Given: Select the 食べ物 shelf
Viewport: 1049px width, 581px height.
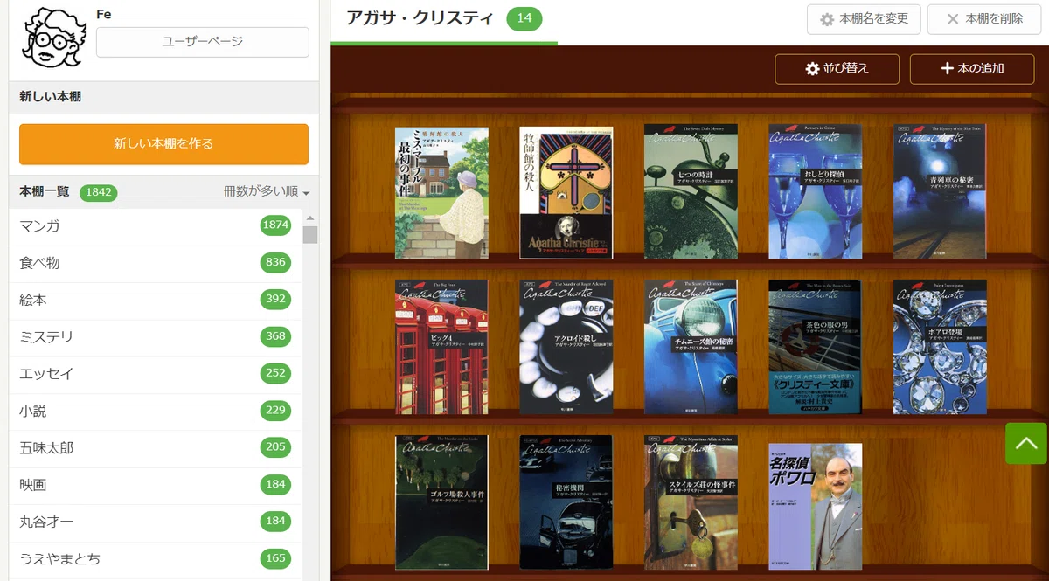Looking at the screenshot, I should tap(155, 262).
